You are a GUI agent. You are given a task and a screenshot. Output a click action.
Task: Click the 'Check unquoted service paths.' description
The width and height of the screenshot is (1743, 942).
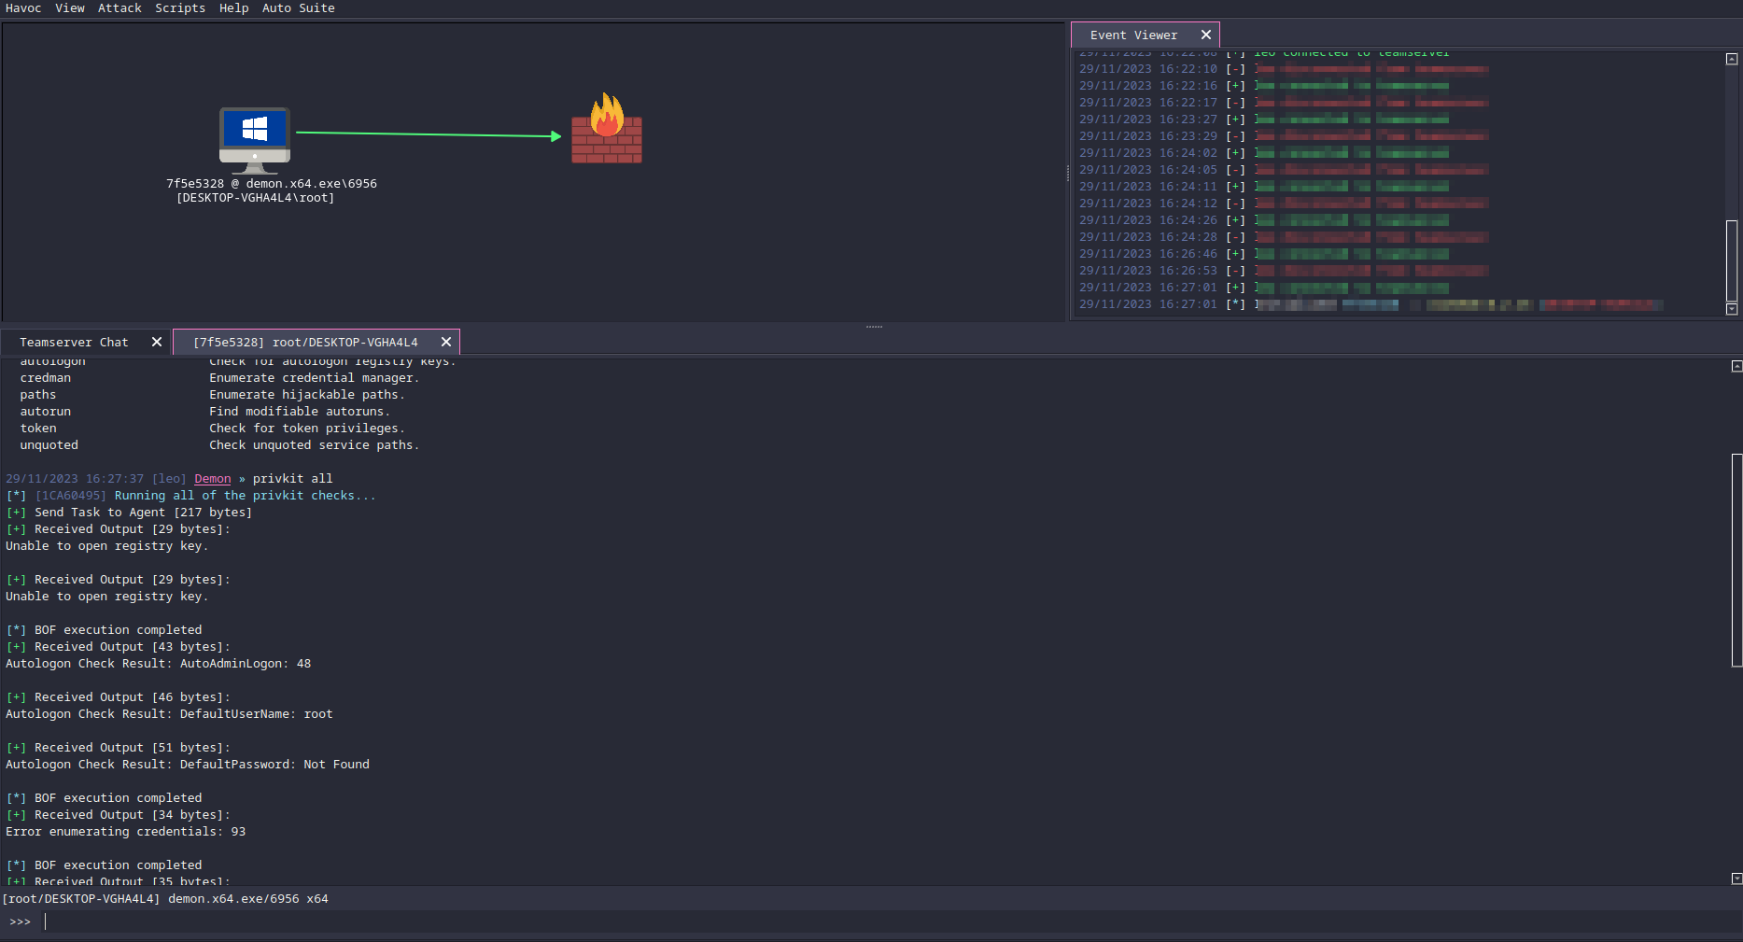315,445
